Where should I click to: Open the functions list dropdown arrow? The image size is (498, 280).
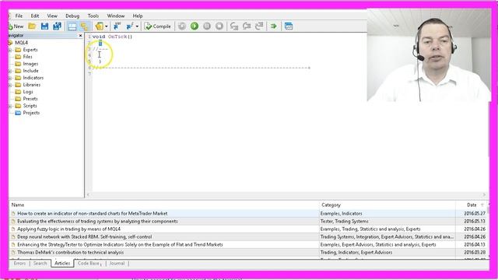point(137,26)
